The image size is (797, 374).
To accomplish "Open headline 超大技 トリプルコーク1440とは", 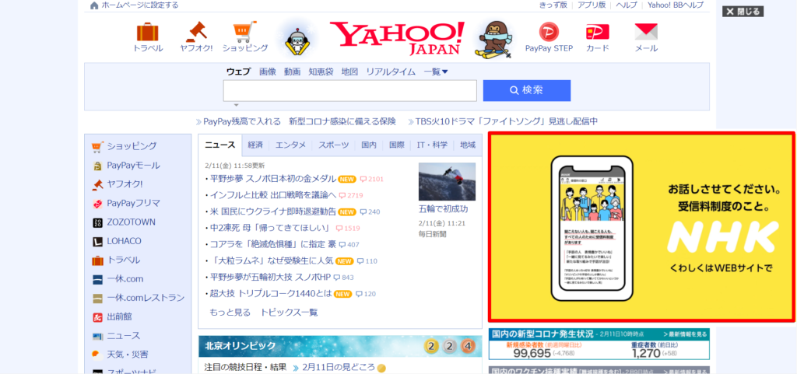I will tap(270, 294).
